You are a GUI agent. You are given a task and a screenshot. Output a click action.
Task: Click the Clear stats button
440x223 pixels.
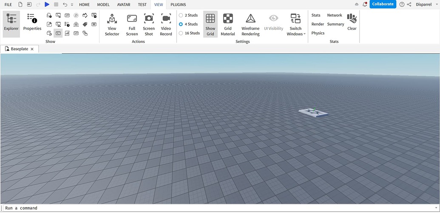pos(352,22)
